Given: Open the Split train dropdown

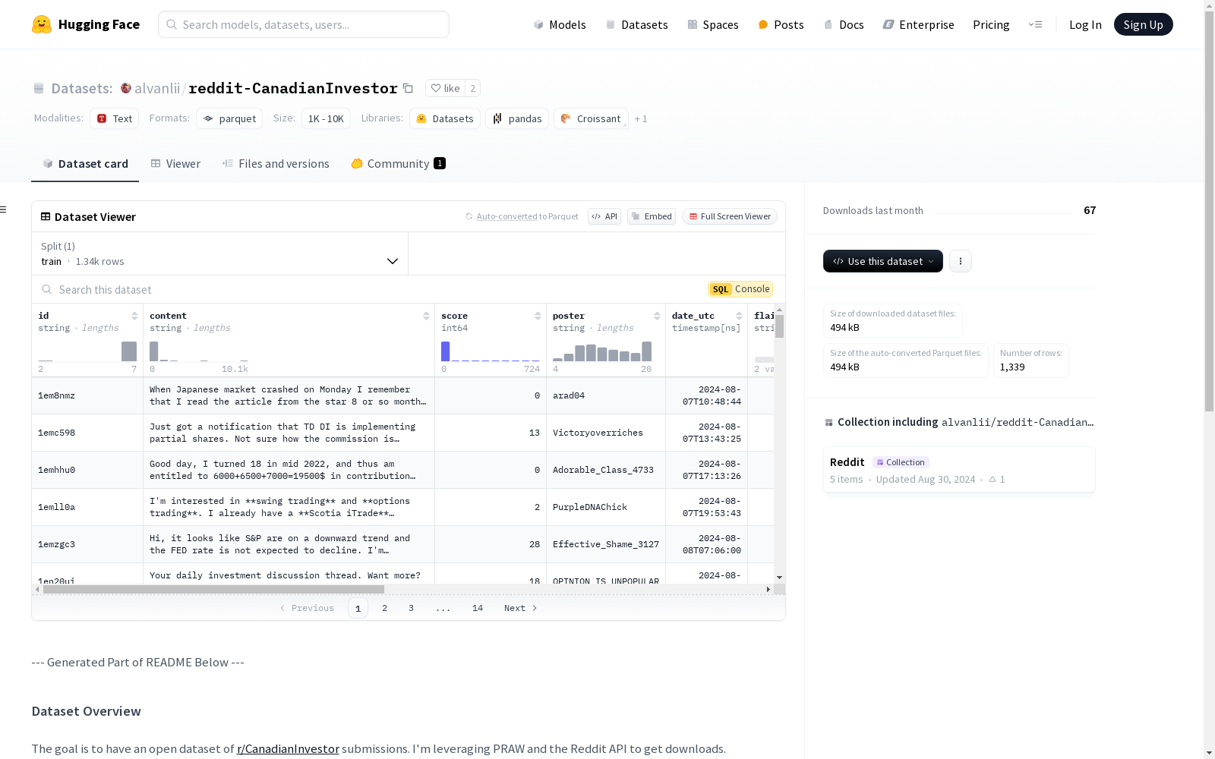Looking at the screenshot, I should pos(220,254).
